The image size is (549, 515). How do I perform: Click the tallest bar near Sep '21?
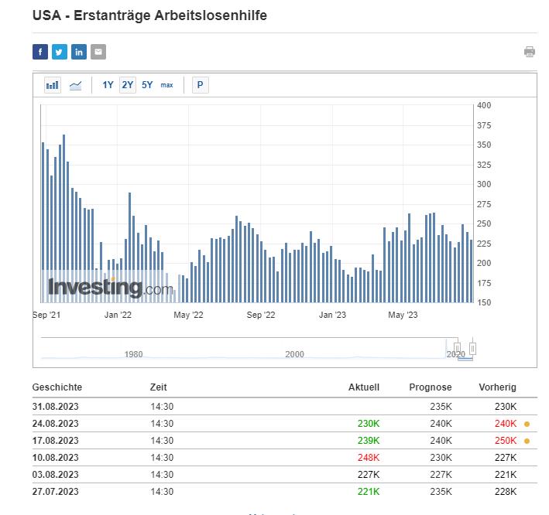click(x=63, y=219)
